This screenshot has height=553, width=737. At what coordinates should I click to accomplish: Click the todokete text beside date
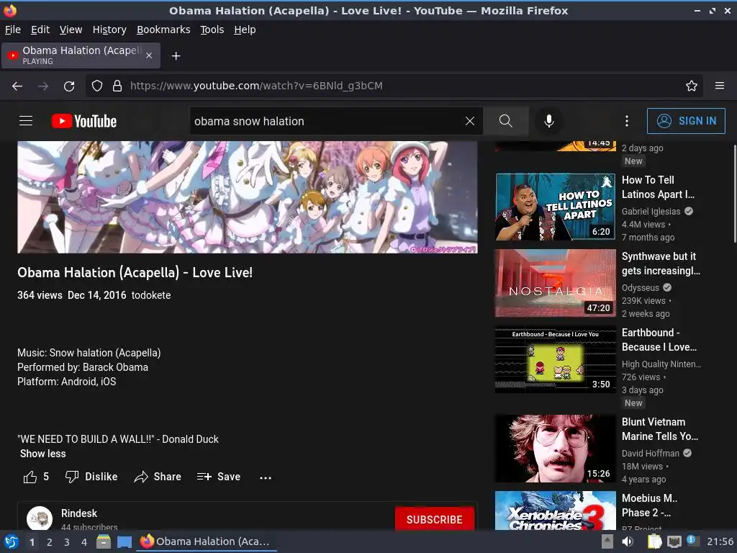point(151,295)
